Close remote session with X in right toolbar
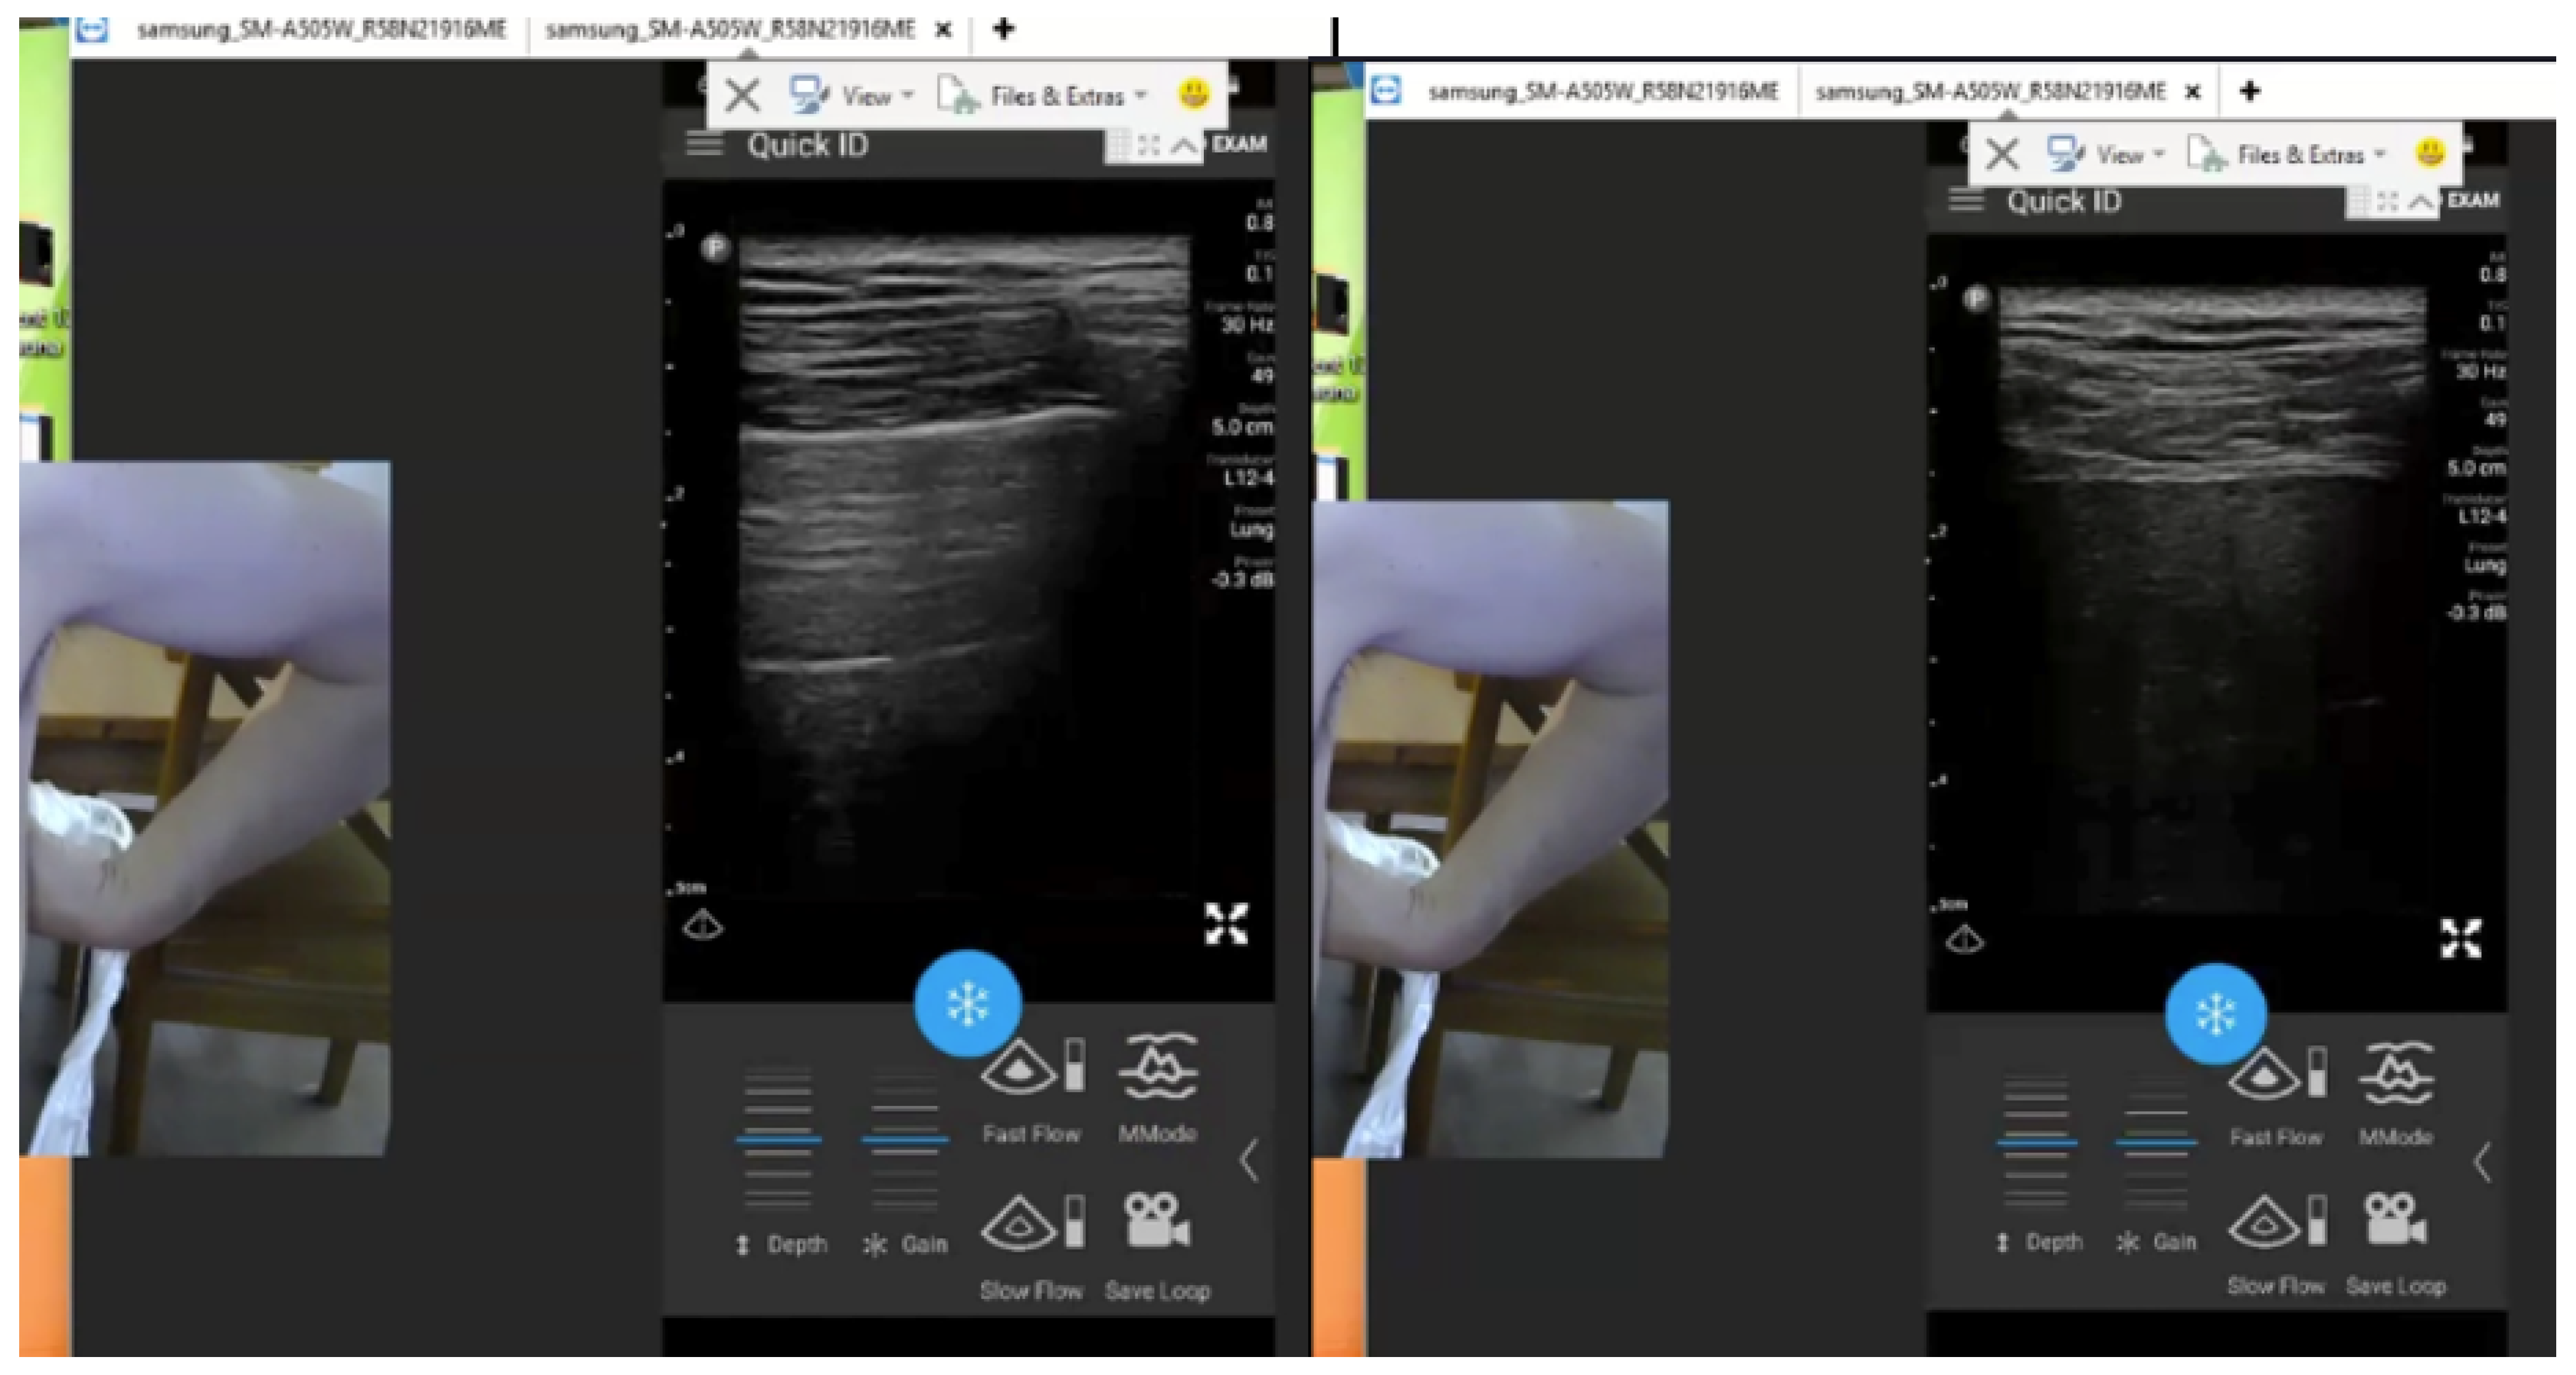The height and width of the screenshot is (1375, 2576). coord(2002,155)
